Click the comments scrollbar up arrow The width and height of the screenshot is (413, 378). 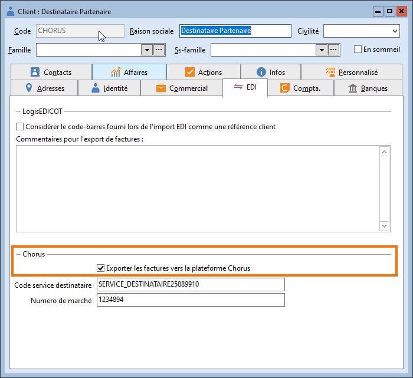coord(384,152)
